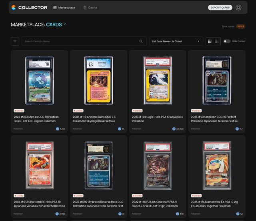Open the Giratina V PSA 9 card image
Screen dimensions: 256x221
pyautogui.click(x=158, y=165)
